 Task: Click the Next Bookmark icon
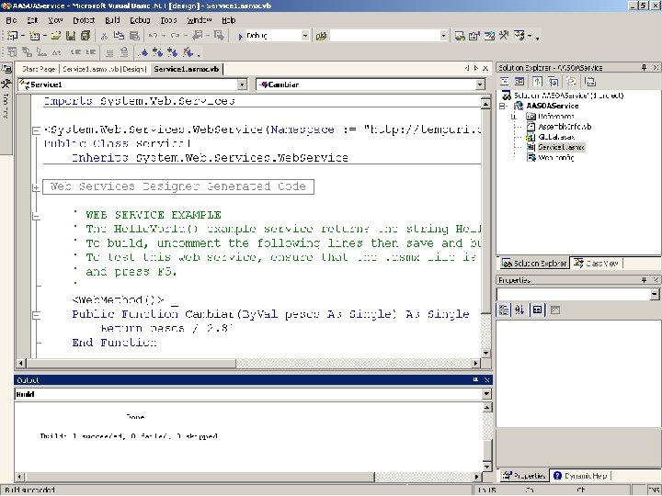(158, 52)
